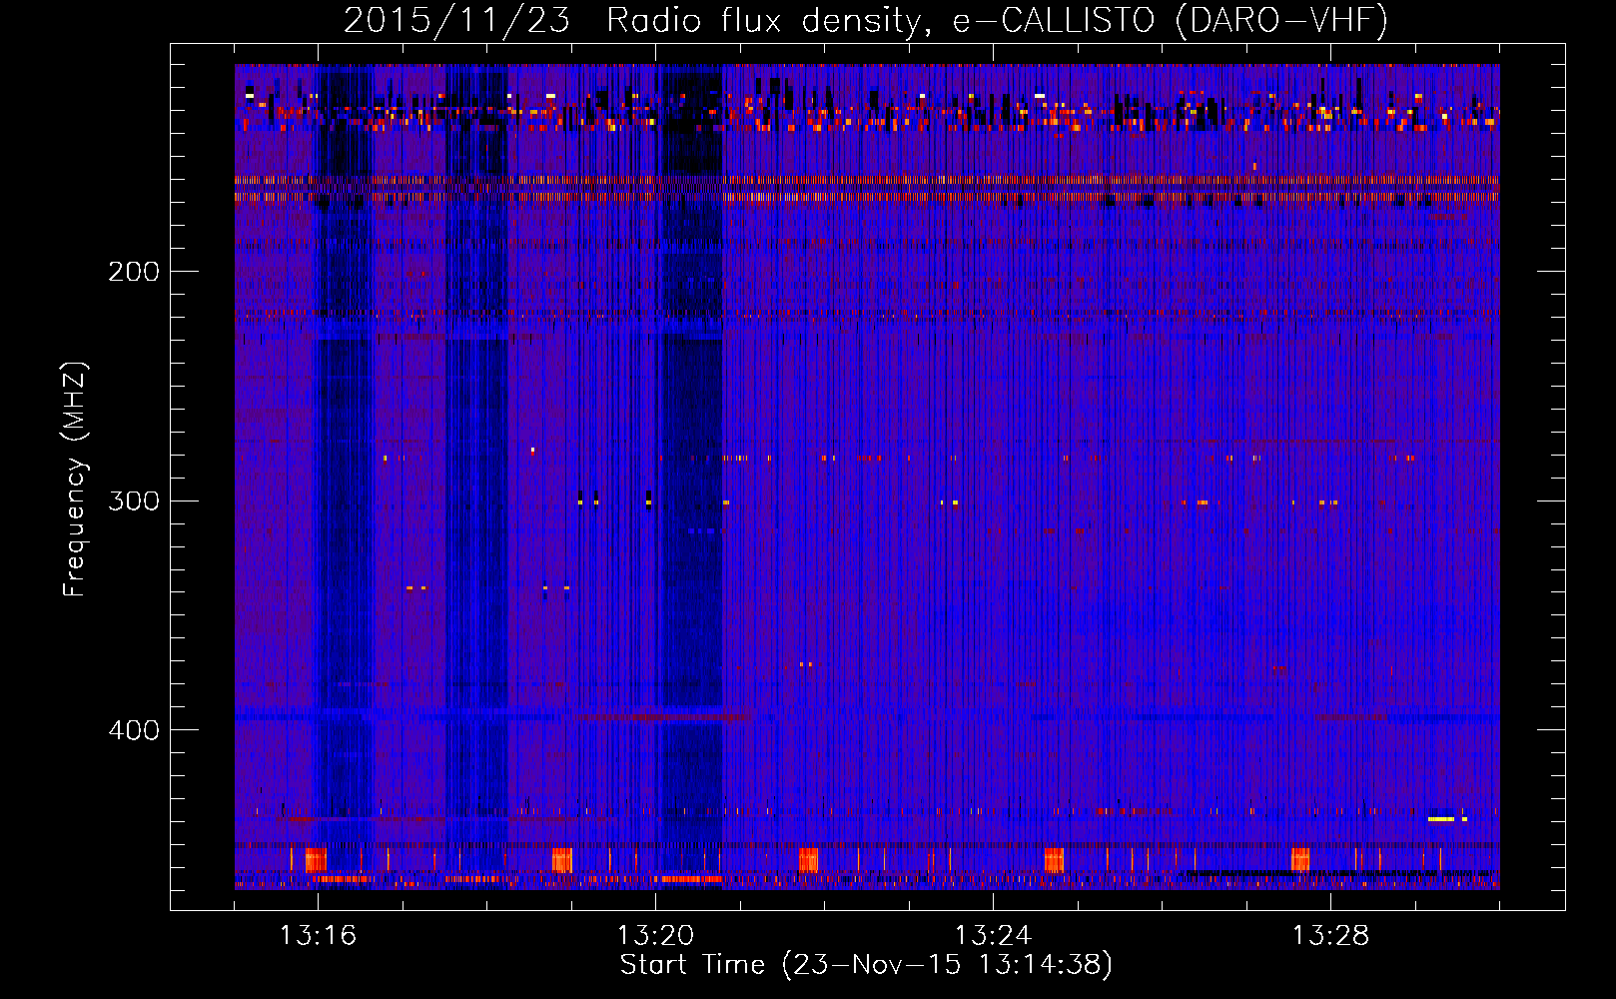Viewport: 1616px width, 999px height.
Task: Click the orange burst block near 13:28
Action: click(1299, 859)
